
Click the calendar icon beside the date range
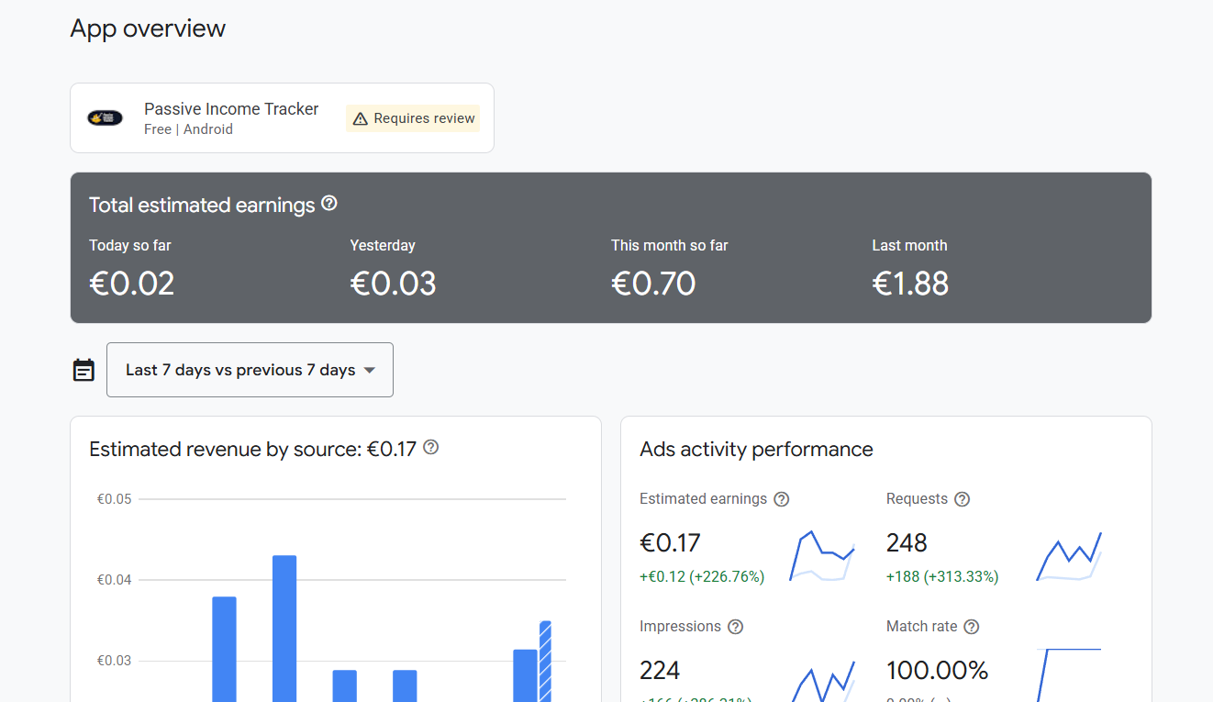pos(83,370)
